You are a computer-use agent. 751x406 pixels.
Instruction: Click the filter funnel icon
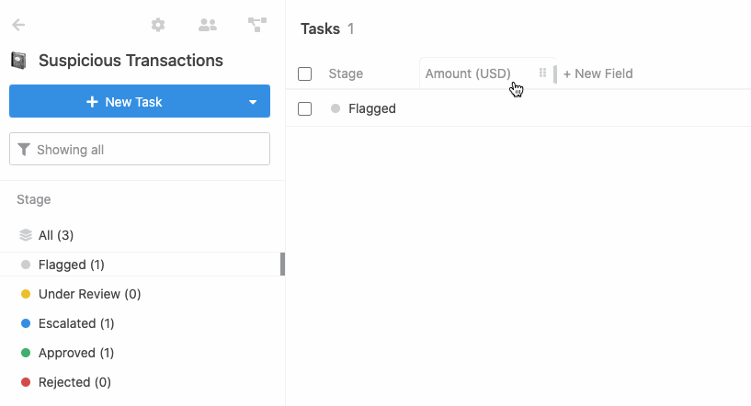tap(24, 150)
